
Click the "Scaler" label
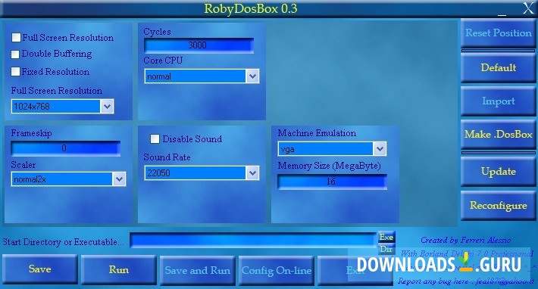pos(23,165)
